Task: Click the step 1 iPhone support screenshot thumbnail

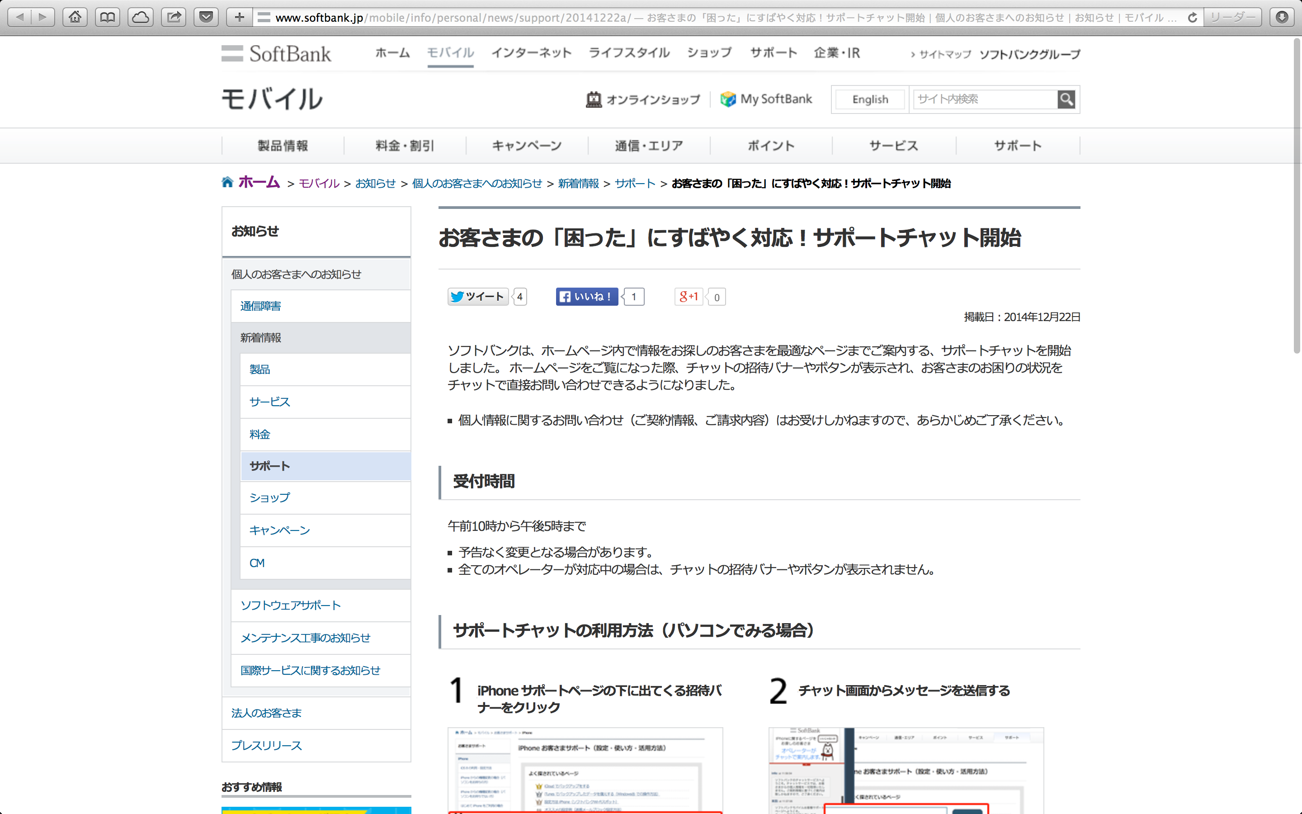Action: tap(585, 771)
